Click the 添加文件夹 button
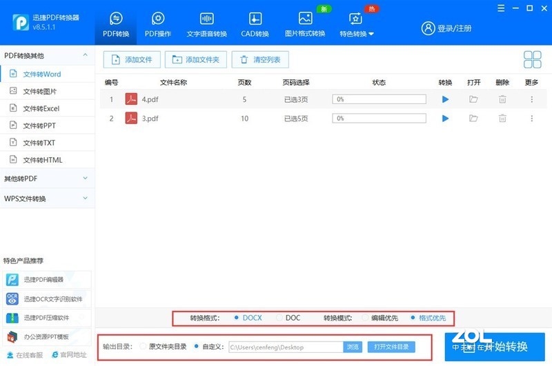Image resolution: width=552 pixels, height=366 pixels. pyautogui.click(x=196, y=59)
